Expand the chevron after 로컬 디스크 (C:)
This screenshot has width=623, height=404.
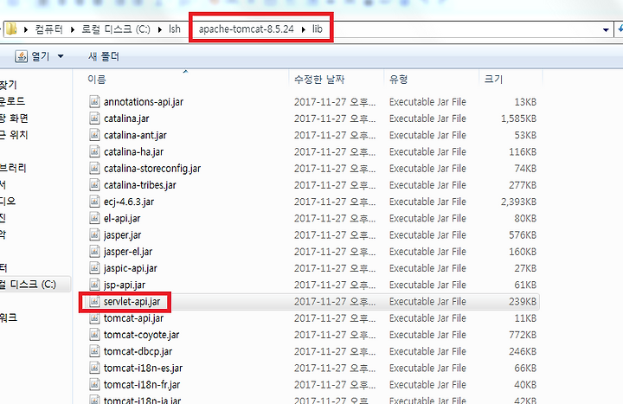point(160,29)
